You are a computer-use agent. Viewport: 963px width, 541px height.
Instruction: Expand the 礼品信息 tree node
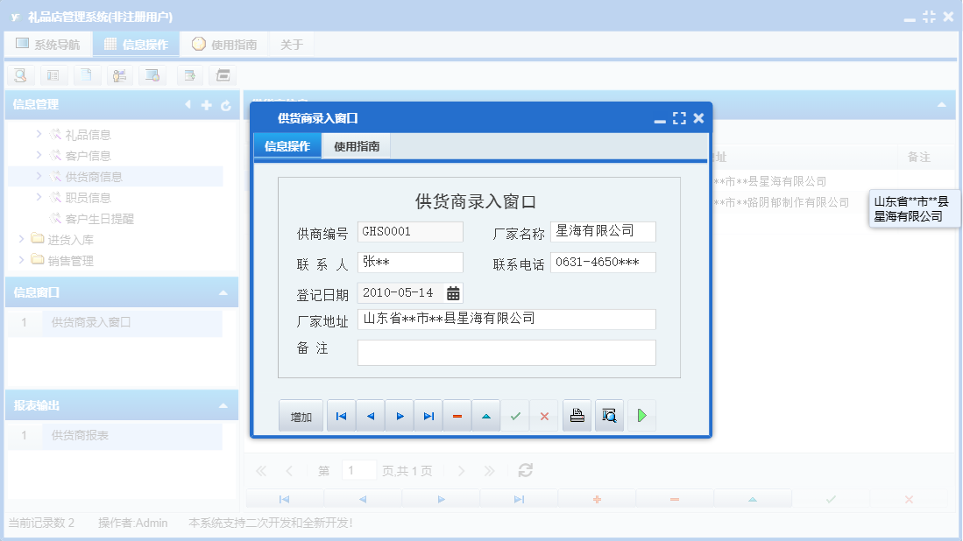(39, 134)
